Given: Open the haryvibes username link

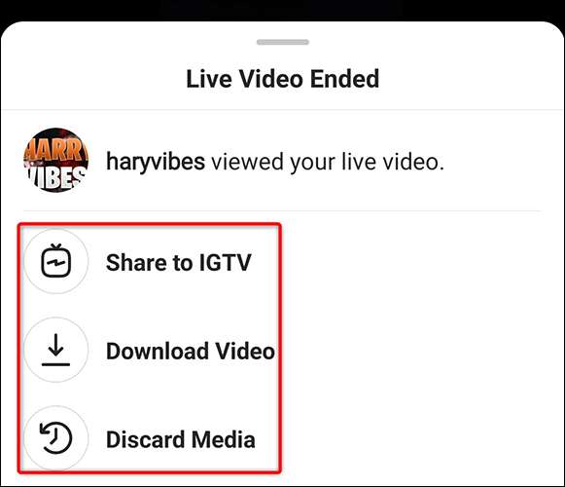Looking at the screenshot, I should point(156,162).
